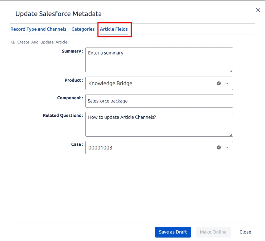This screenshot has width=265, height=241.
Task: Click the Related Questions field label
Action: (x=63, y=115)
